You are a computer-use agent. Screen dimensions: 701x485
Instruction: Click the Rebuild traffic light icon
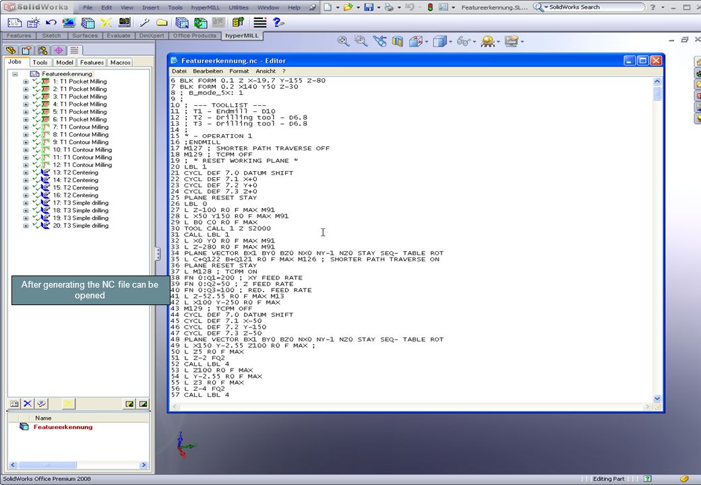click(430, 7)
